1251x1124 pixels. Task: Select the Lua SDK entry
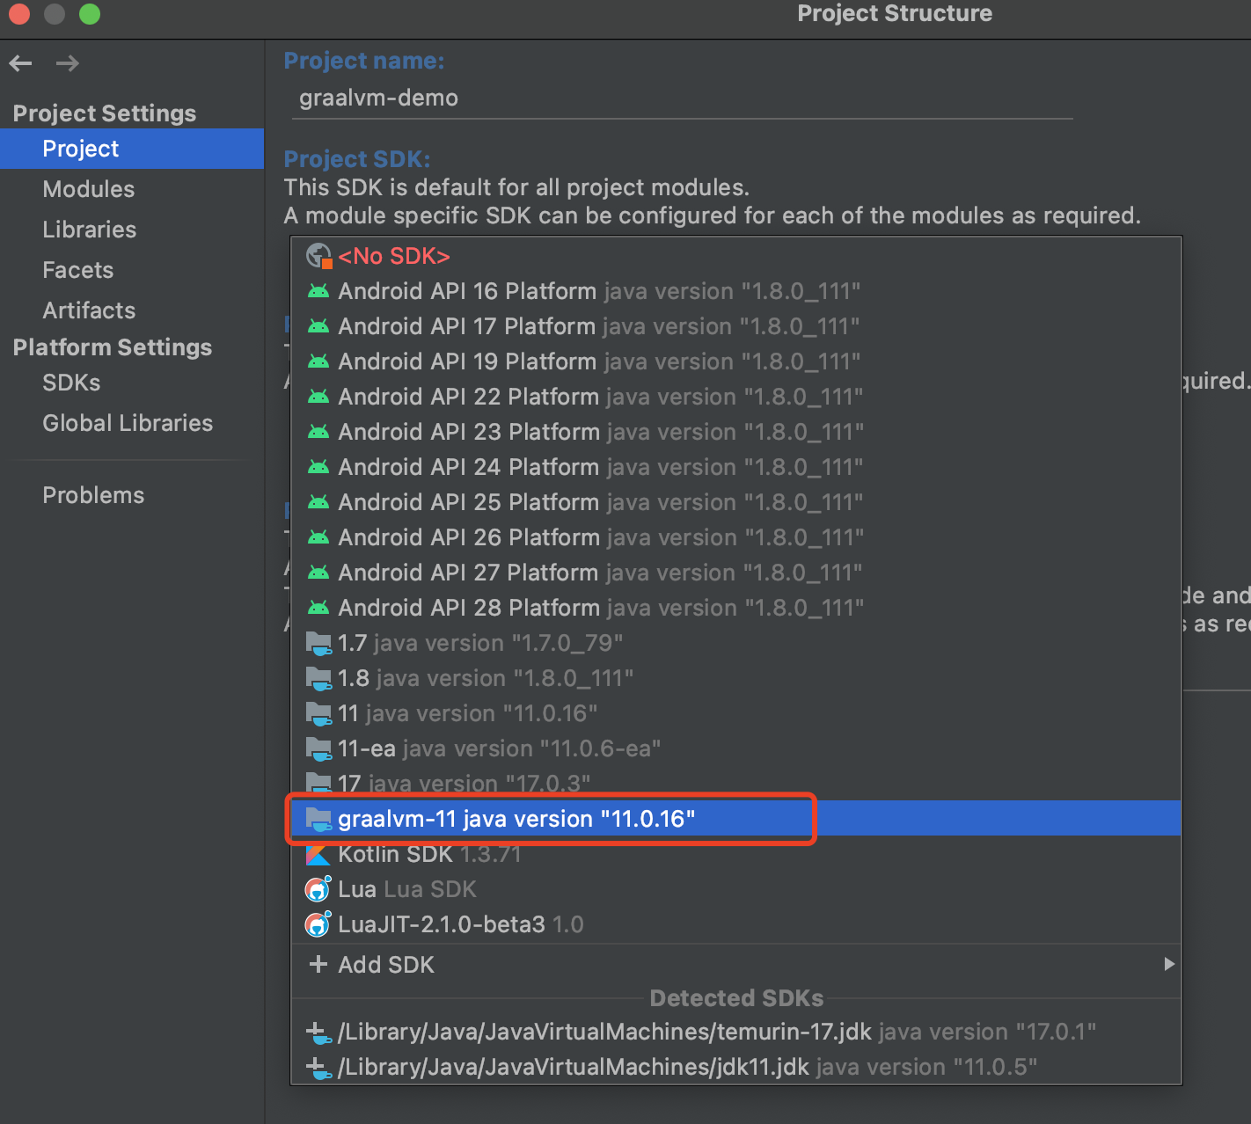point(735,889)
